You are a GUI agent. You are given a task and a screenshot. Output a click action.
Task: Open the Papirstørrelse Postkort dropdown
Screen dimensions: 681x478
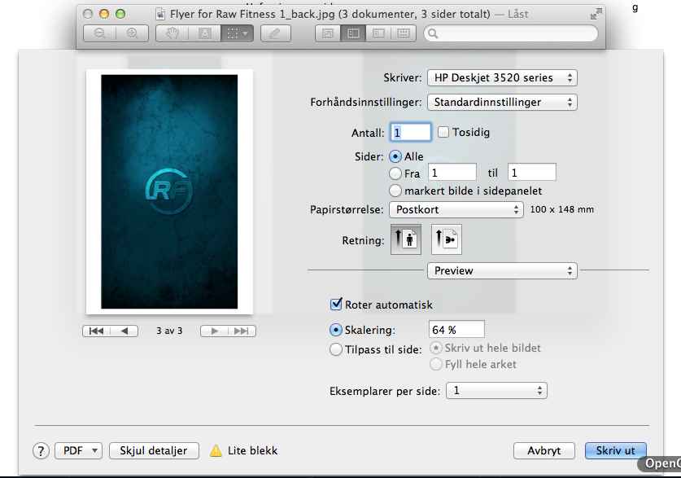456,209
